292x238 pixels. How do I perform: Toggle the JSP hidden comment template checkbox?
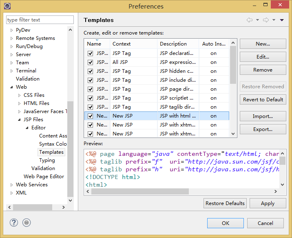click(x=90, y=71)
